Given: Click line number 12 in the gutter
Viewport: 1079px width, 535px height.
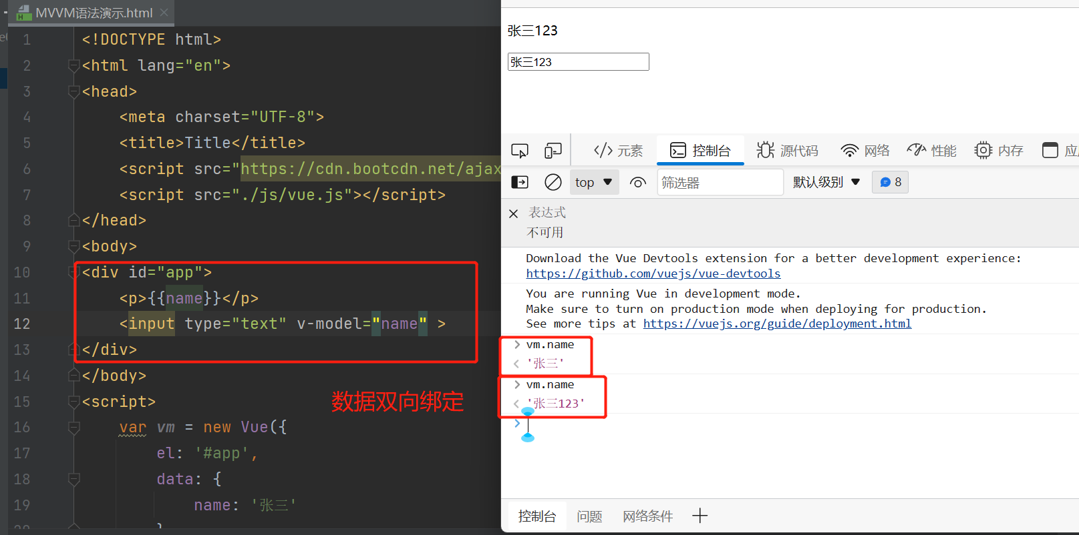Looking at the screenshot, I should [x=22, y=324].
